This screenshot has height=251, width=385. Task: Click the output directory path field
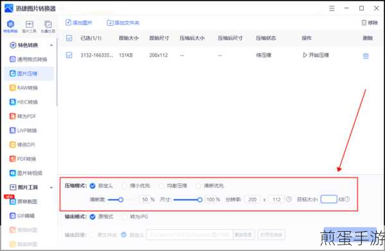[189, 235]
